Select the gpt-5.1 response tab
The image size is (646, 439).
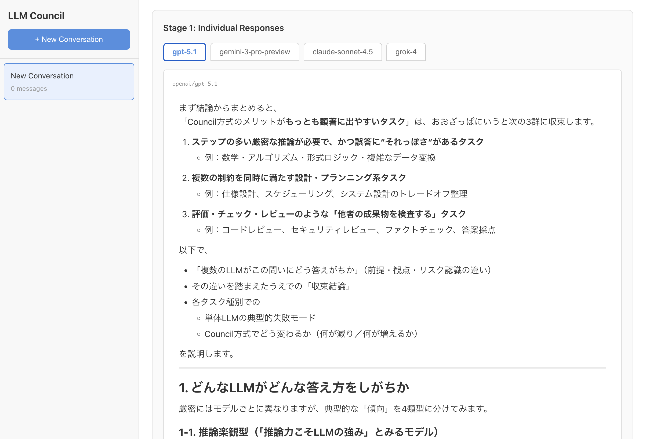click(184, 52)
